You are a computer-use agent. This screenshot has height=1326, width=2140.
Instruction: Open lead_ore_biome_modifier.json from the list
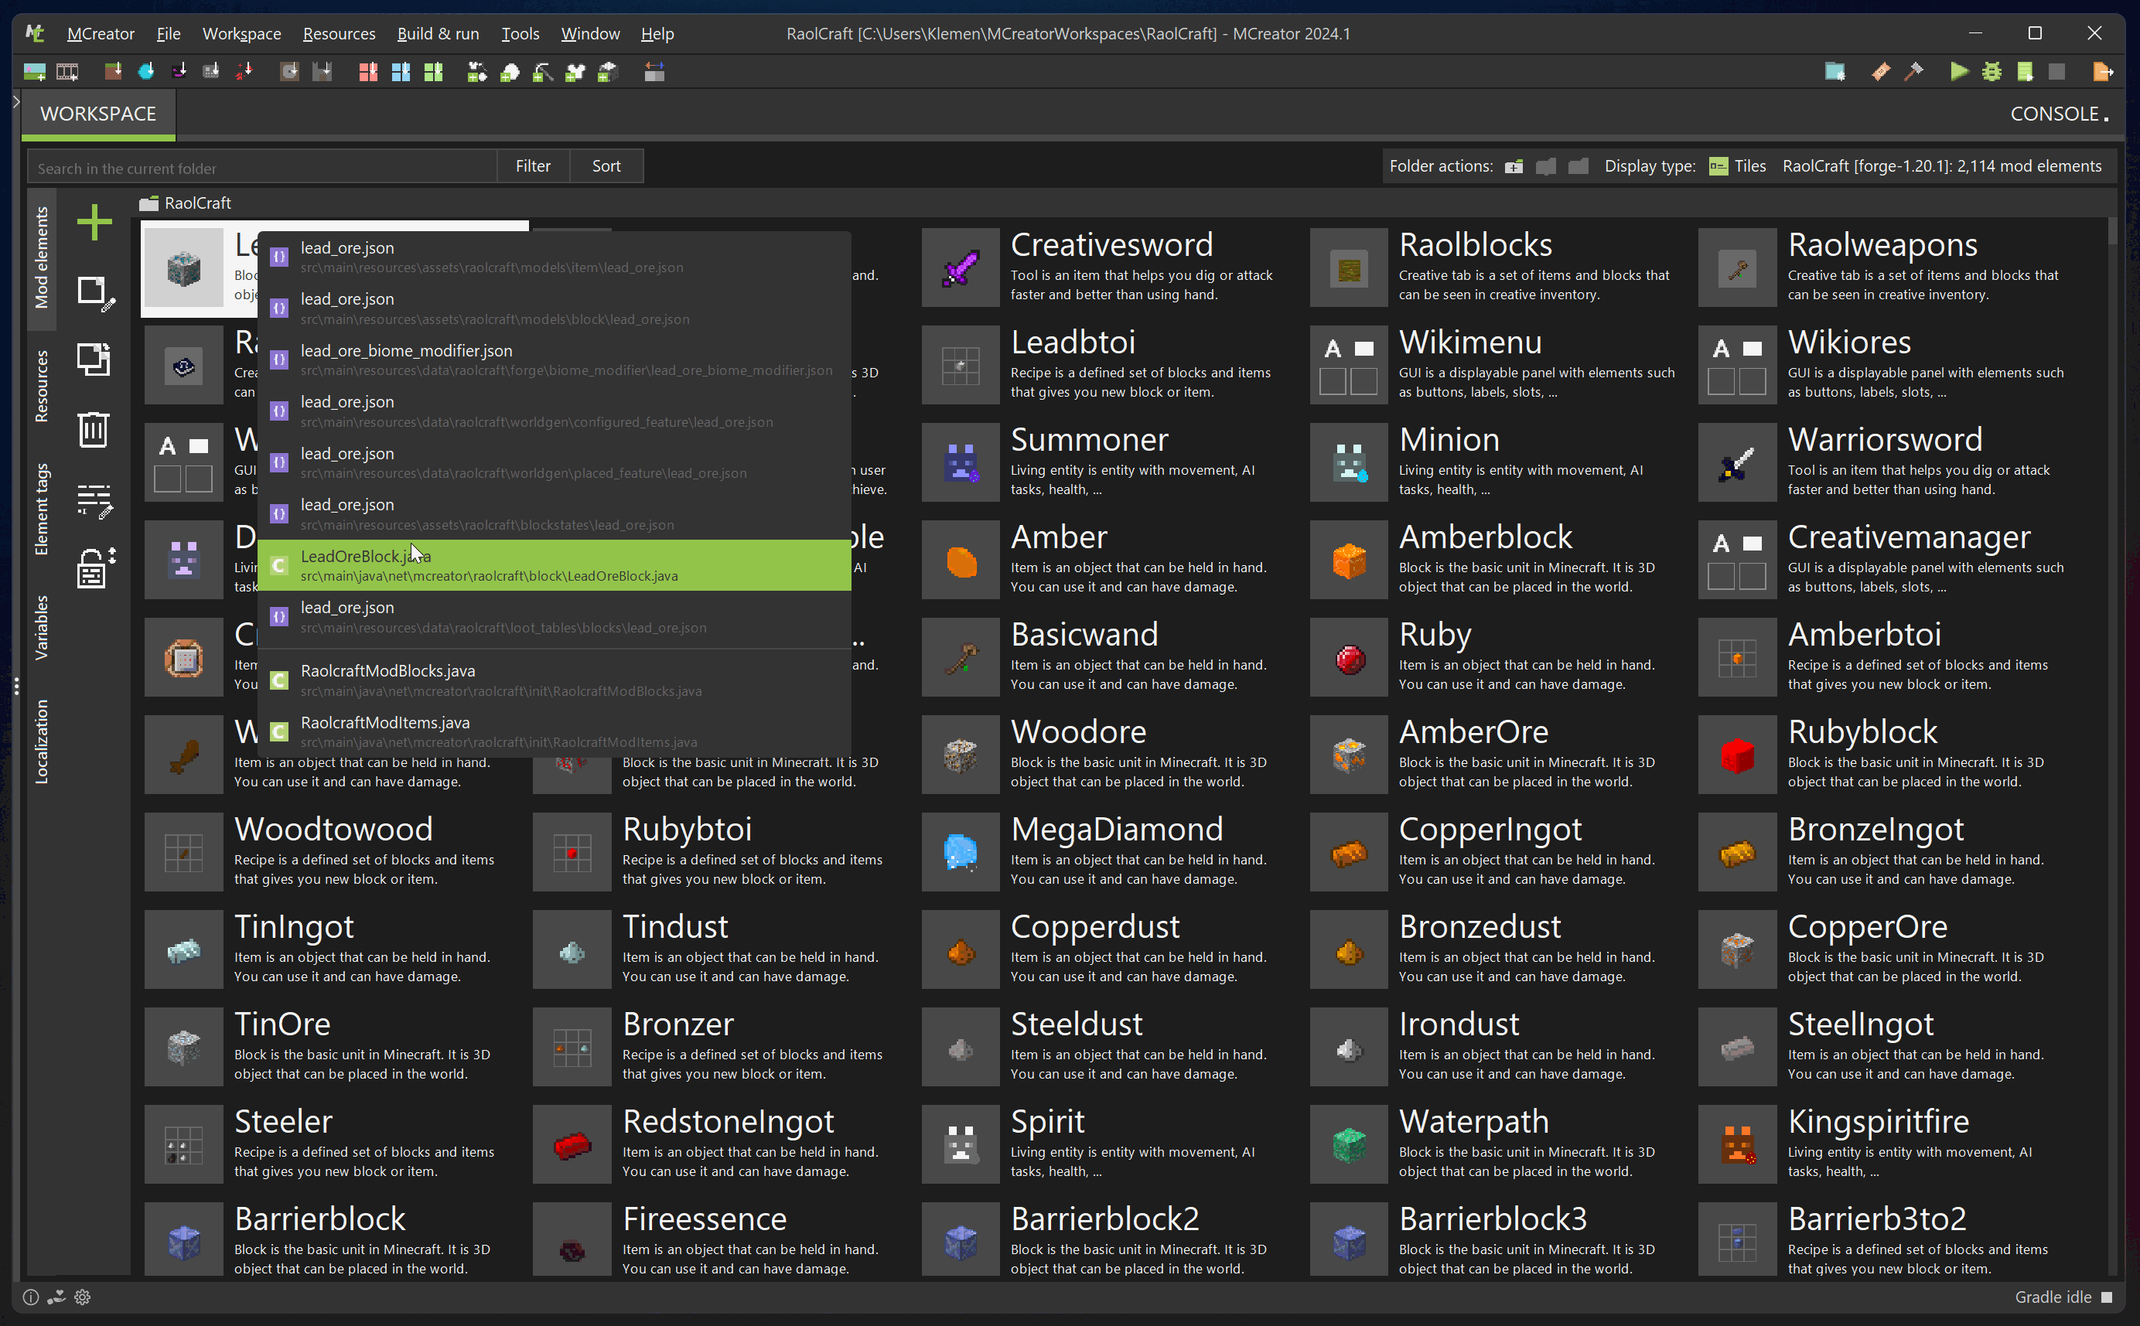[x=555, y=360]
